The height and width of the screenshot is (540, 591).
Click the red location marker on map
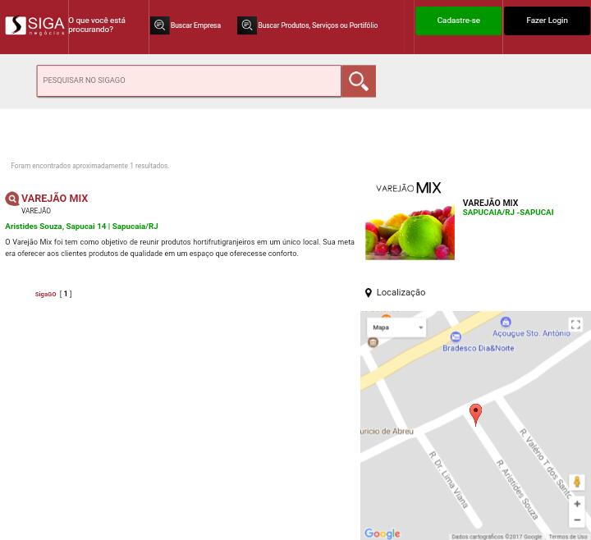pyautogui.click(x=475, y=414)
